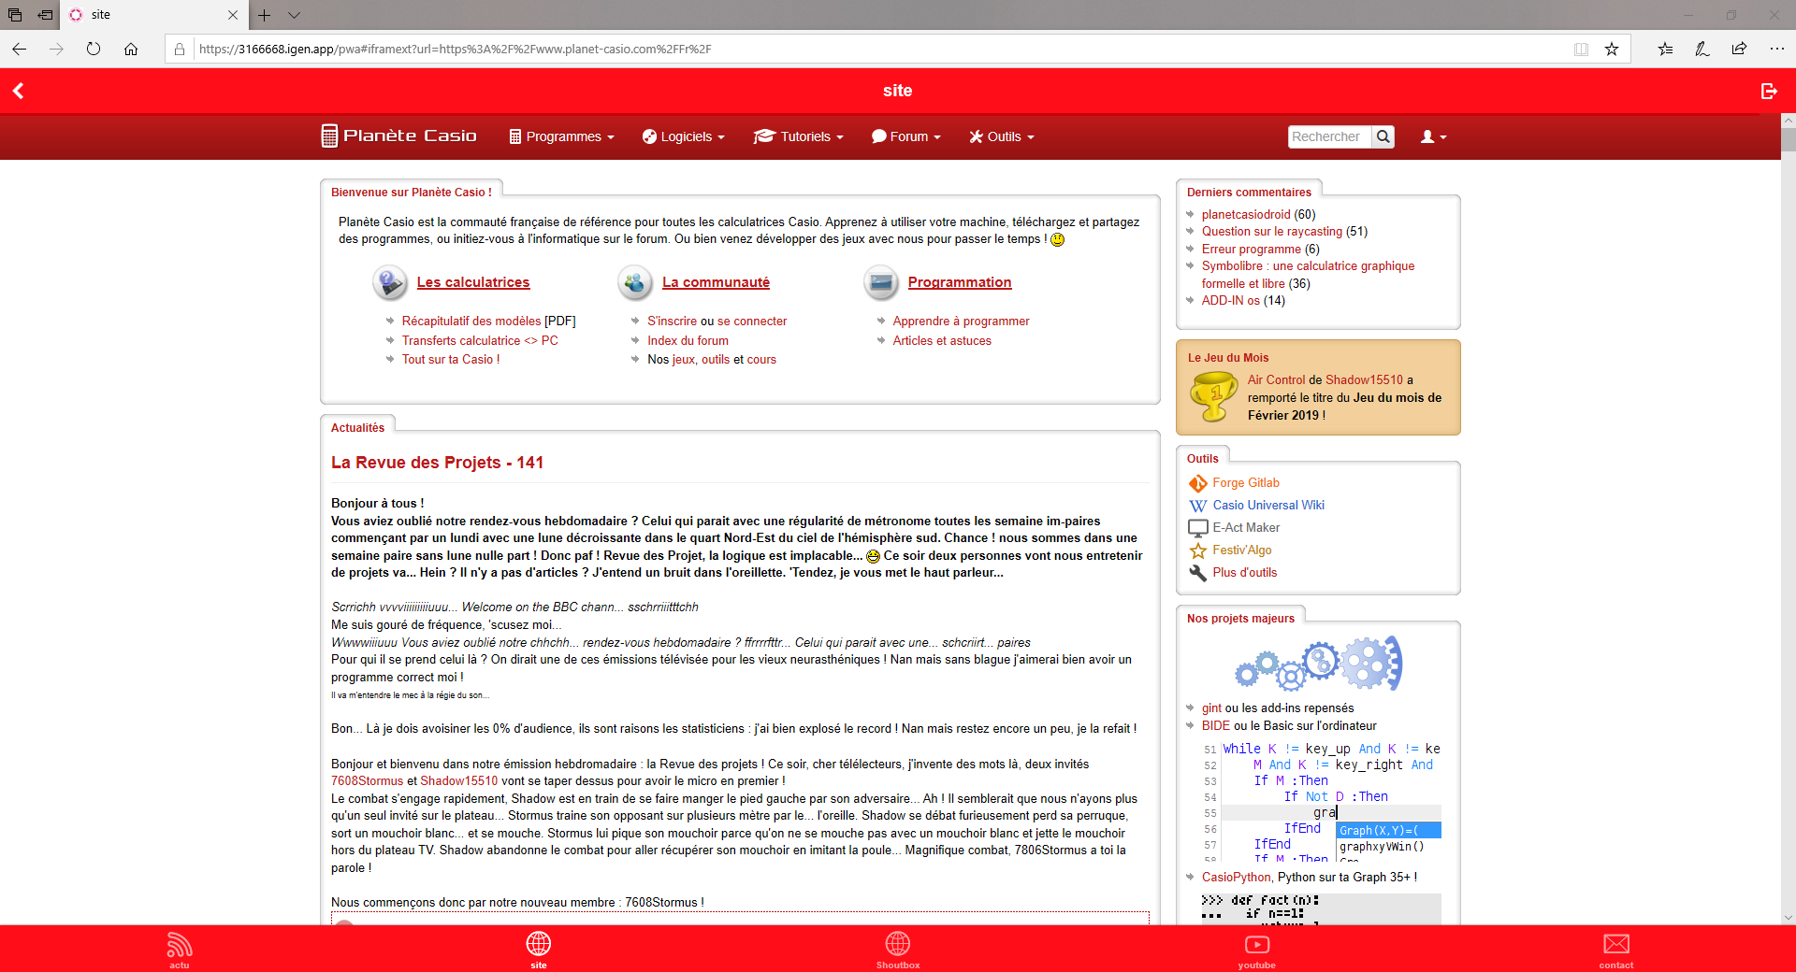This screenshot has height=972, width=1796.
Task: Open Programmation heading link
Action: click(960, 282)
